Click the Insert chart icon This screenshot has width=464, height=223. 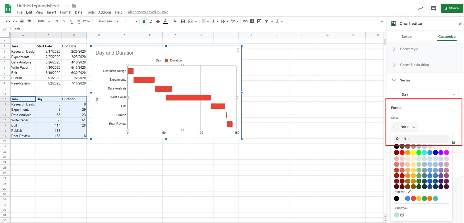pos(259,21)
